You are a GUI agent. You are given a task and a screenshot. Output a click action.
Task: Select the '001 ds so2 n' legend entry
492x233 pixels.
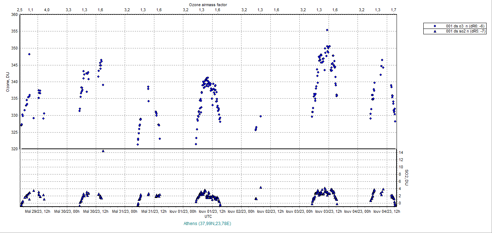(x=465, y=31)
